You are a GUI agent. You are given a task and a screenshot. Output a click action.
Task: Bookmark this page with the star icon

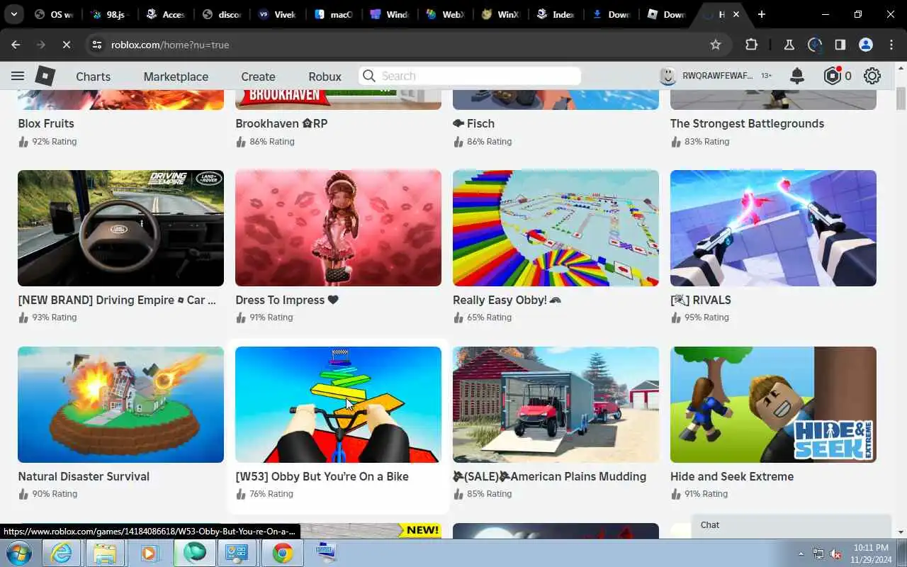click(x=716, y=45)
